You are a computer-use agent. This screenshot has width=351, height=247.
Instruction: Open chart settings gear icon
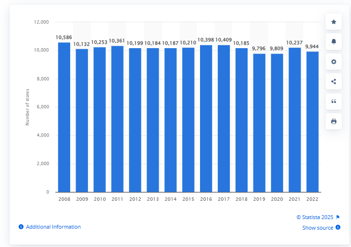(x=334, y=62)
